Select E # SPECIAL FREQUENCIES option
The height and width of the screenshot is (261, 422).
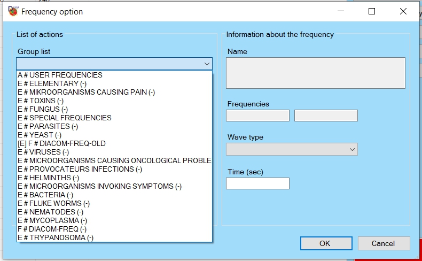point(64,118)
